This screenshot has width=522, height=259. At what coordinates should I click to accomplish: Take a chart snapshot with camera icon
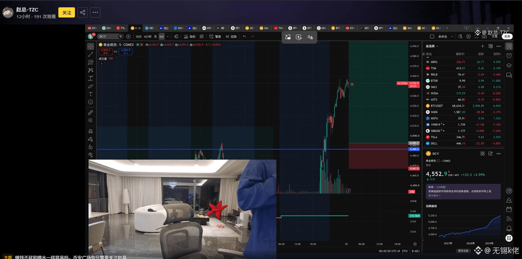(x=484, y=37)
